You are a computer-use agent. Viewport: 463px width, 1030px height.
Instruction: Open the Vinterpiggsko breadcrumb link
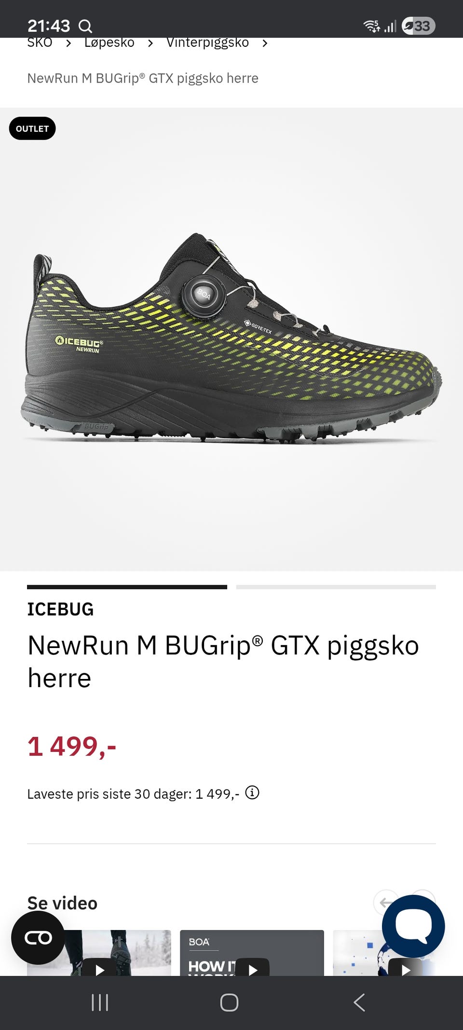(x=207, y=42)
